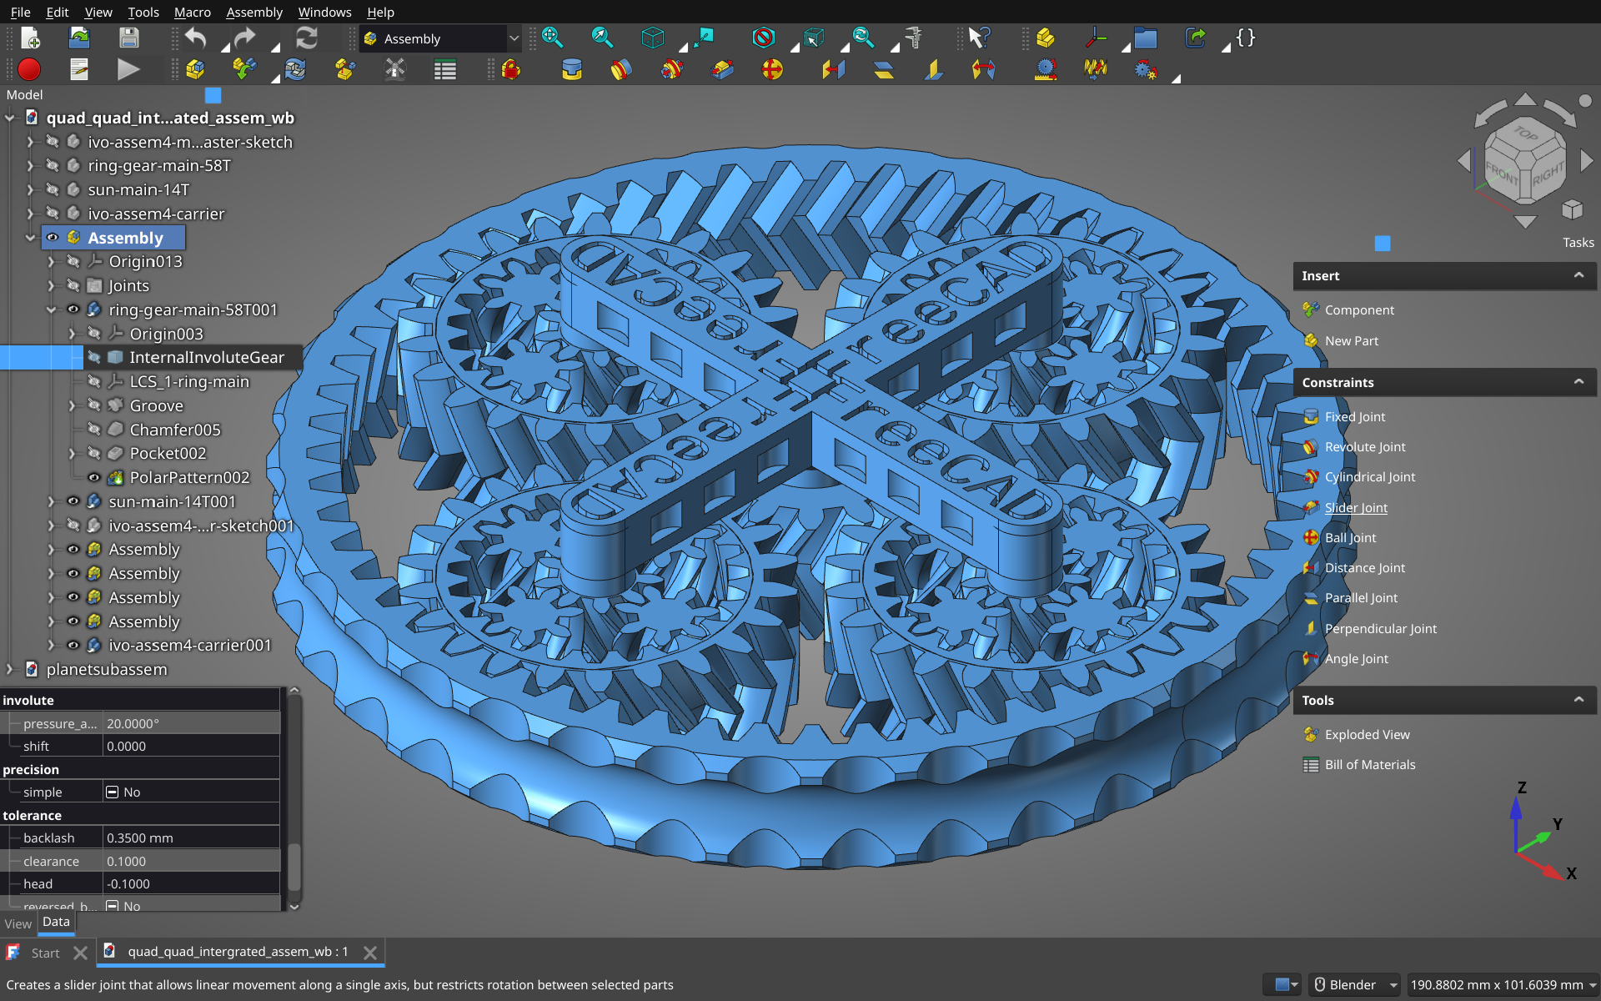Click the Fit Selection zoom icon
This screenshot has width=1601, height=1001.
602,38
